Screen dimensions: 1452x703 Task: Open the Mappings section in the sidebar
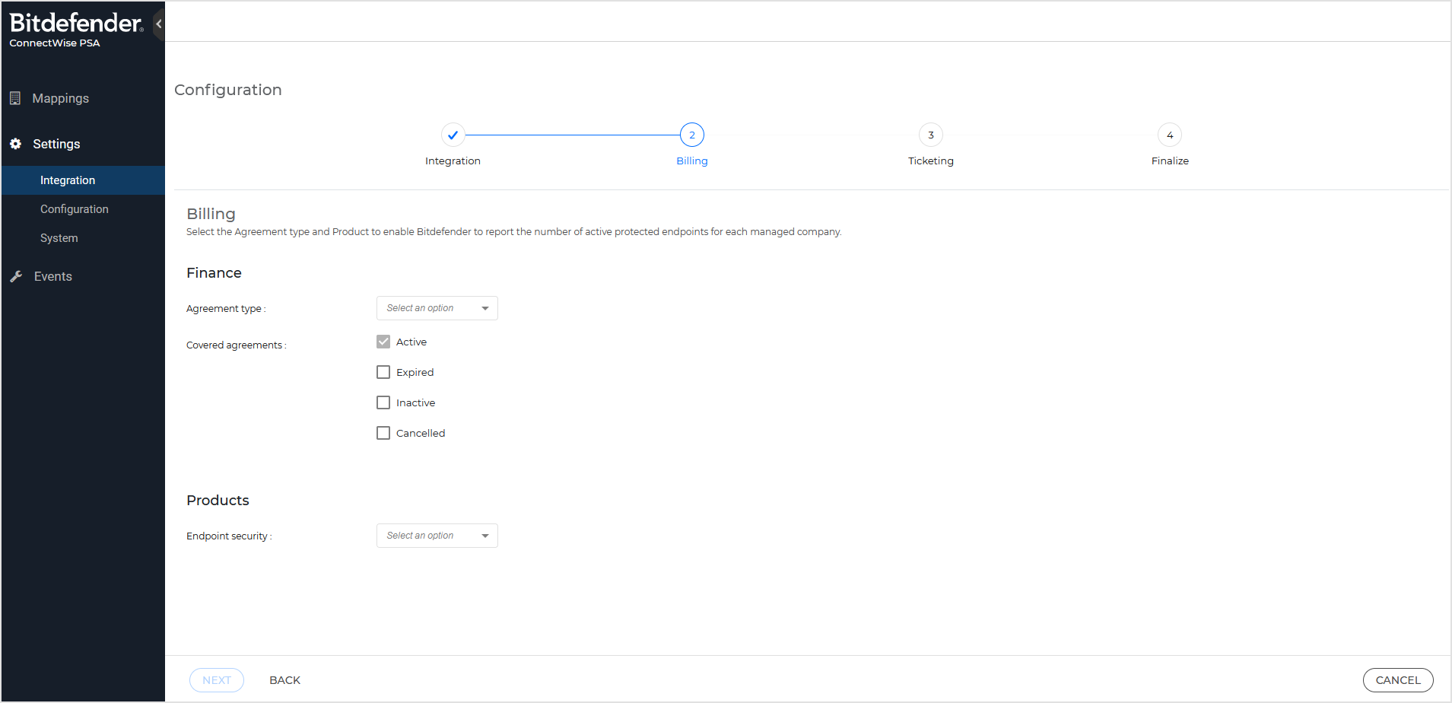click(x=60, y=98)
